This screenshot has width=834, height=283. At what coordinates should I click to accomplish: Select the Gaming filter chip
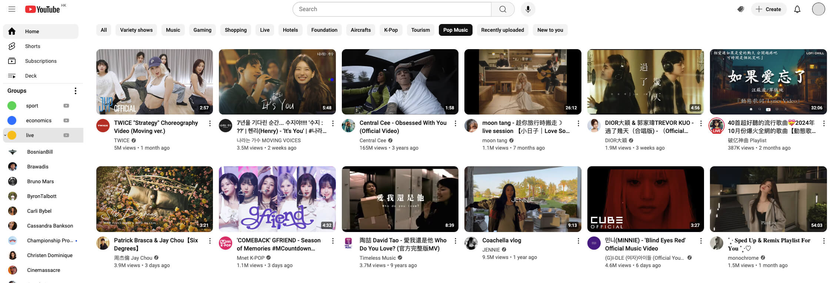pos(202,30)
